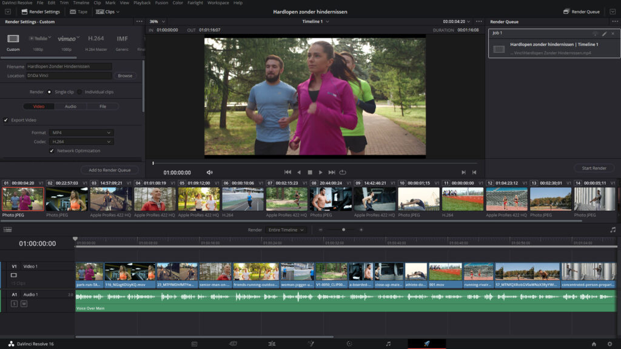
Task: Solo Audio 1 track with S button
Action: pyautogui.click(x=15, y=304)
